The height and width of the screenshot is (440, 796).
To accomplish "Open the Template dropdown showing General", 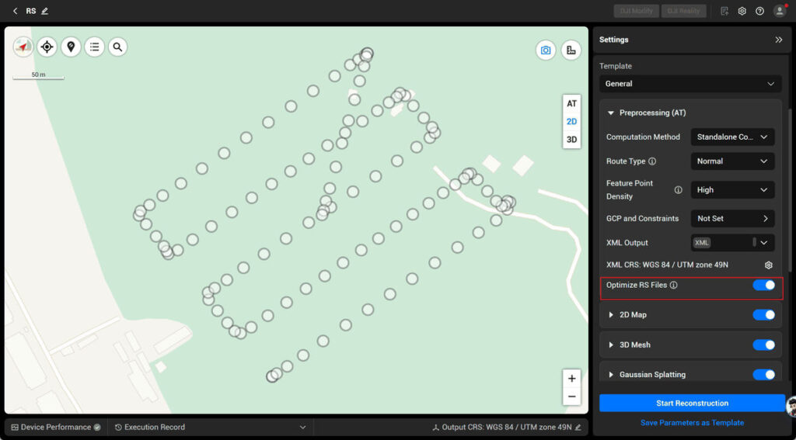I will coord(690,84).
